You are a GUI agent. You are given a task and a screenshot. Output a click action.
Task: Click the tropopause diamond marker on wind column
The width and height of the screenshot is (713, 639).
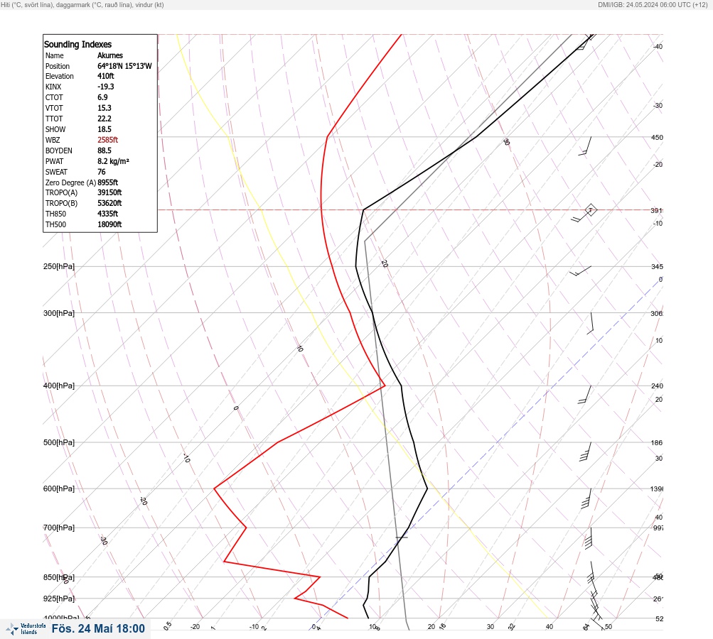(x=590, y=210)
